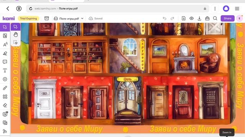The width and height of the screenshot is (245, 137).
Task: Choose the Hand pan tool
Action: pyautogui.click(x=15, y=35)
